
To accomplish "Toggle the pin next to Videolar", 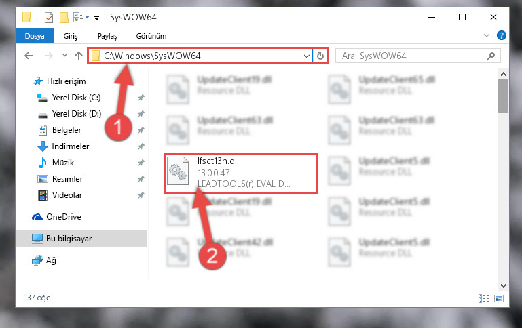I will tap(141, 195).
